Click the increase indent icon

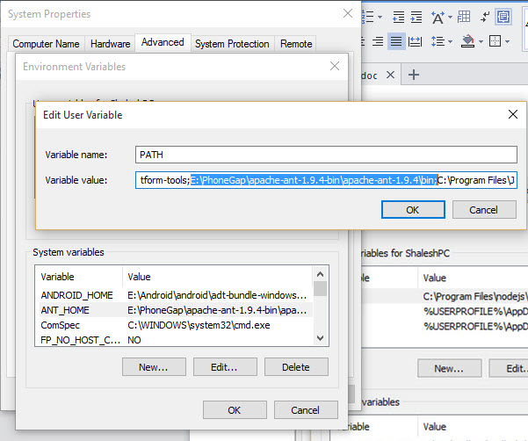(x=416, y=17)
